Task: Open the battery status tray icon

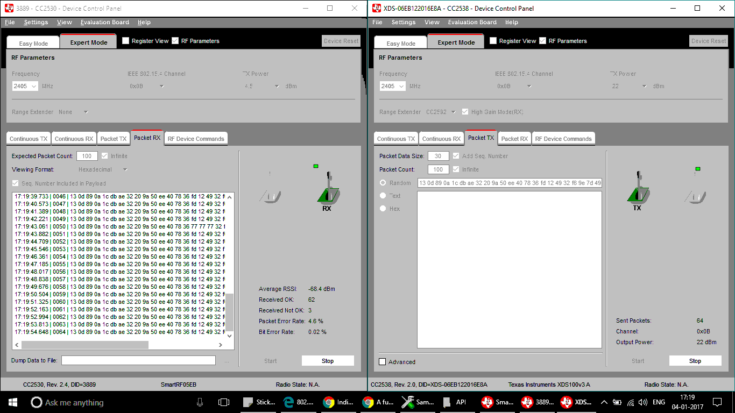Action: point(617,402)
